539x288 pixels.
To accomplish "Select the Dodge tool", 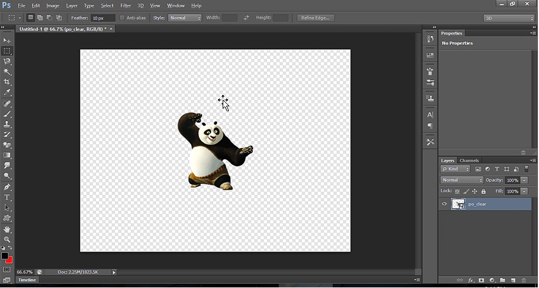I will pos(7,176).
